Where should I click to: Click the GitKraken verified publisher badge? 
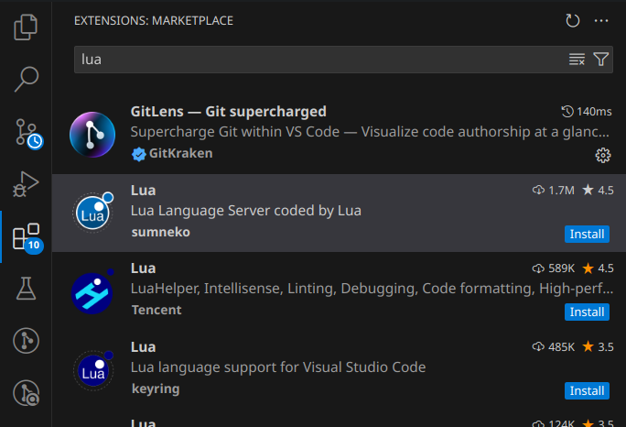tap(138, 154)
